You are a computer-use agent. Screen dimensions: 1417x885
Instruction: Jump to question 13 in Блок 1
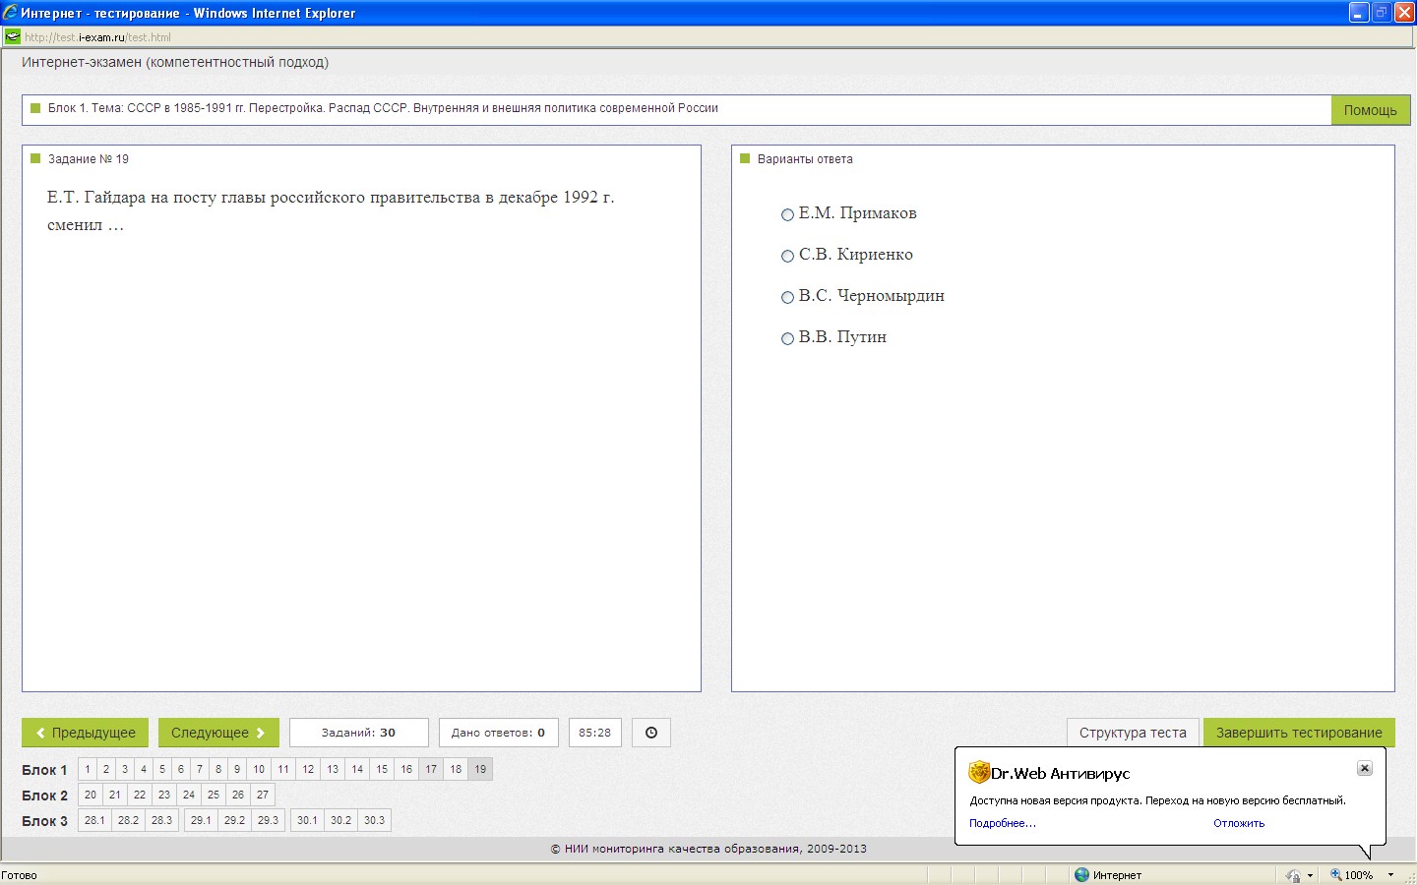(x=333, y=769)
